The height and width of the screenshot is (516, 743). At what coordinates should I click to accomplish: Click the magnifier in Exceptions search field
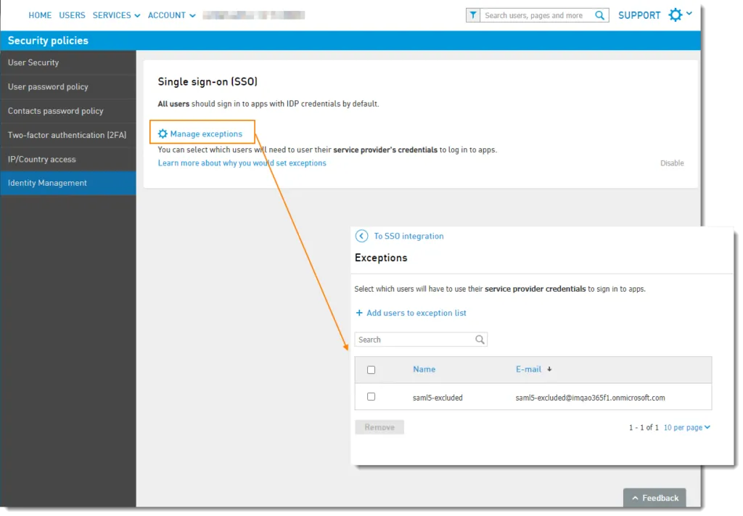click(x=480, y=339)
